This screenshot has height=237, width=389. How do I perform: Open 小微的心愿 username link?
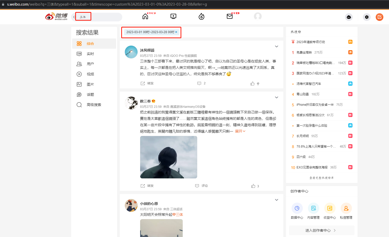click(149, 204)
